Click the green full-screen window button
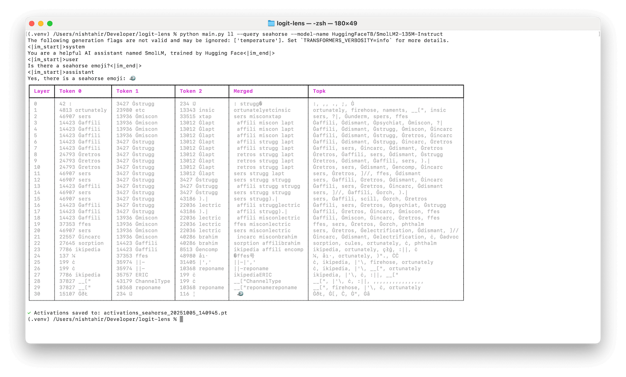The height and width of the screenshot is (377, 626). 50,24
